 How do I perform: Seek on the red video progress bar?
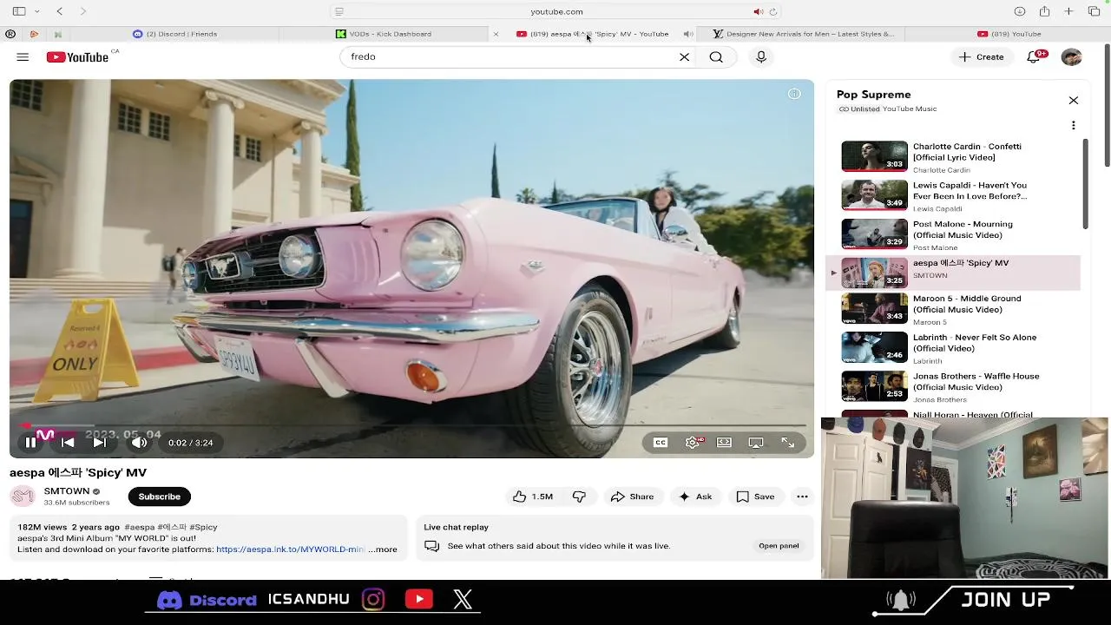point(412,425)
